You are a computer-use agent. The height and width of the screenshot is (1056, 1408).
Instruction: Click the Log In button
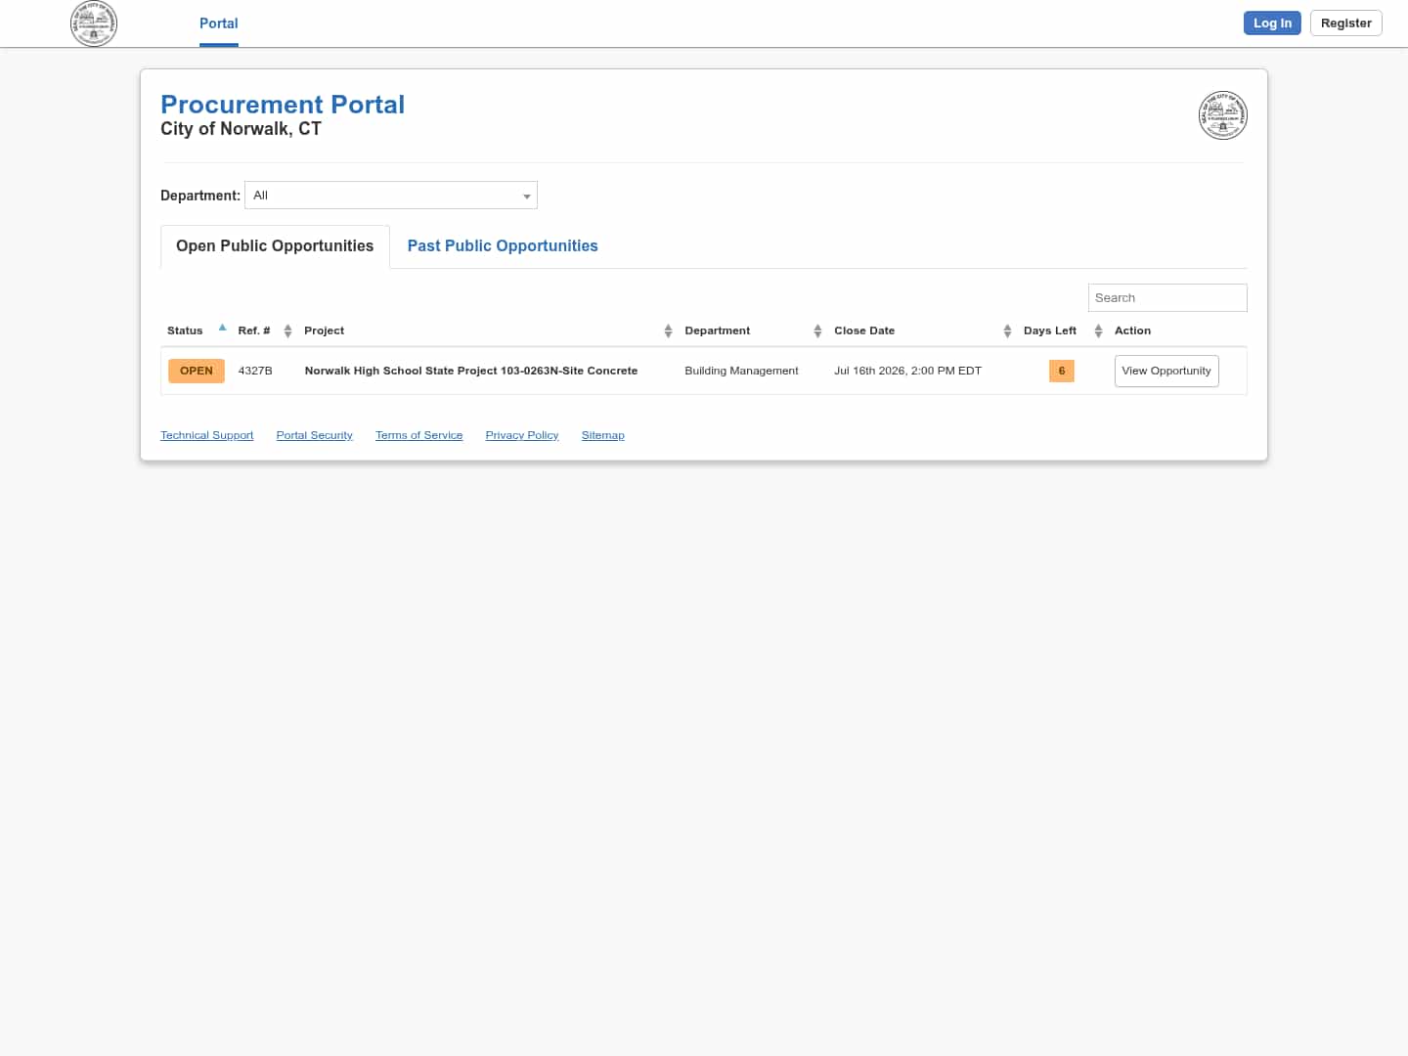tap(1272, 23)
